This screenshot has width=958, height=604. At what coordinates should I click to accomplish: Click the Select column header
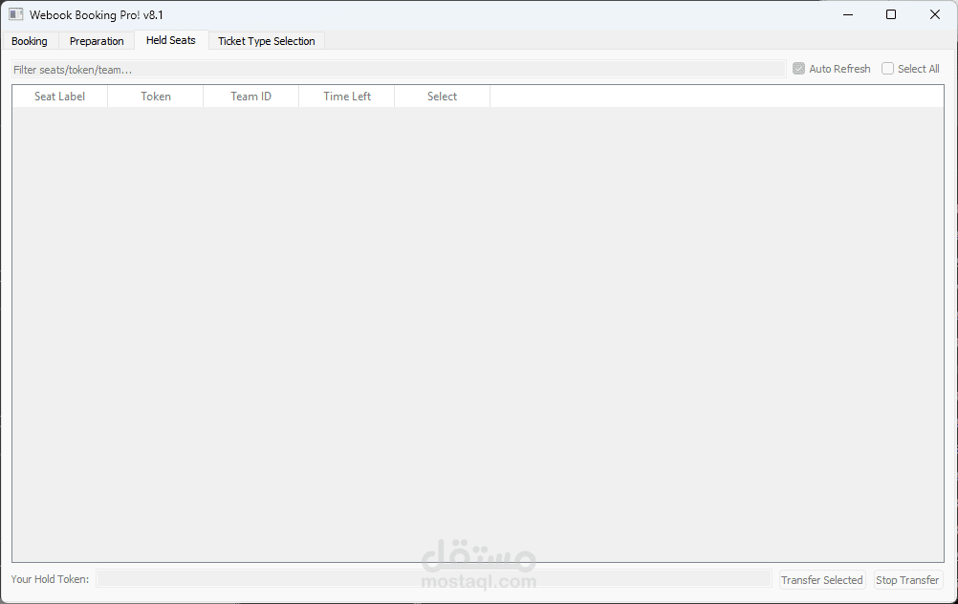[x=442, y=96]
